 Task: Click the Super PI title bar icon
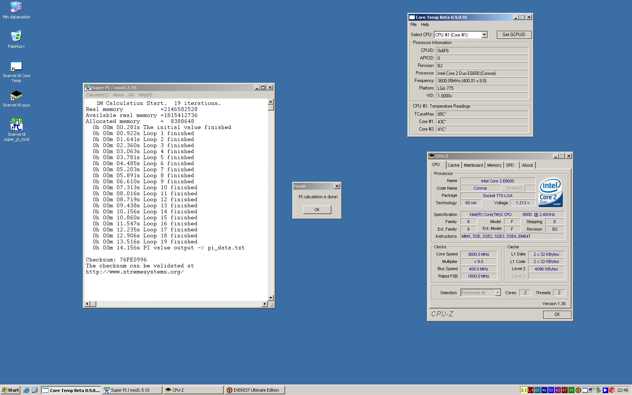pyautogui.click(x=88, y=87)
